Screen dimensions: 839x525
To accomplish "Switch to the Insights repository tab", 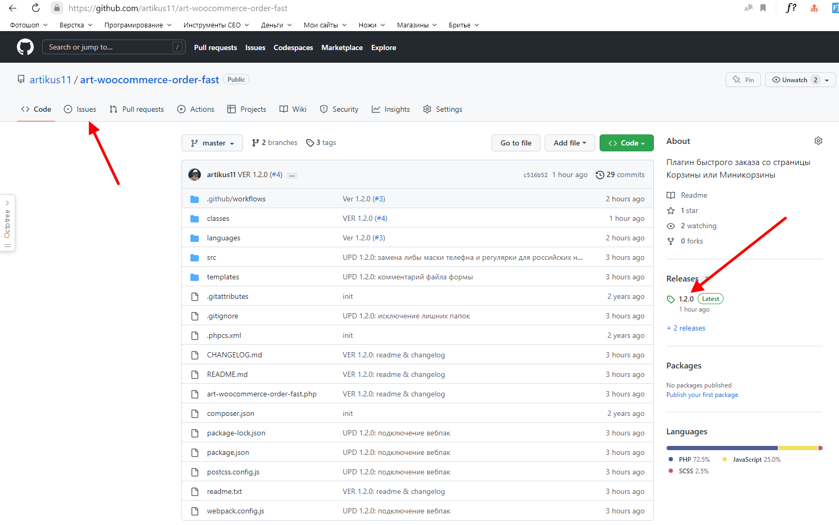I will pos(391,109).
